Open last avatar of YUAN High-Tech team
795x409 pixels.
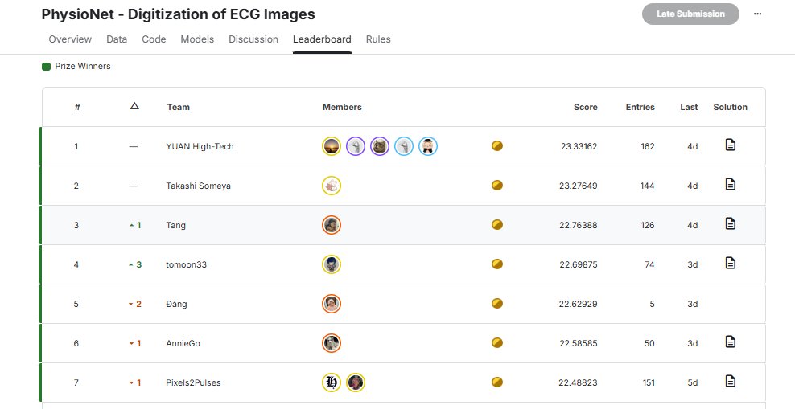tap(428, 146)
